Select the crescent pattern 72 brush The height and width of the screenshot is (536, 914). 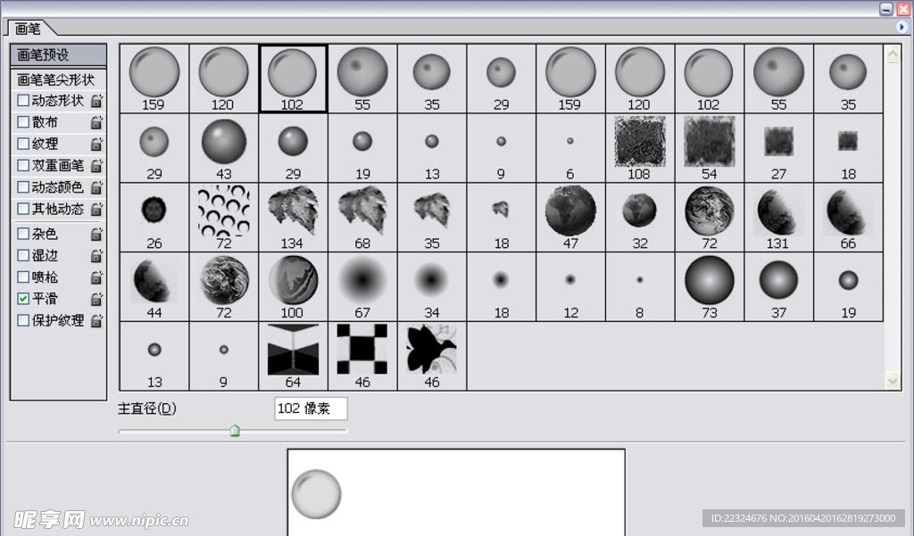coord(223,217)
